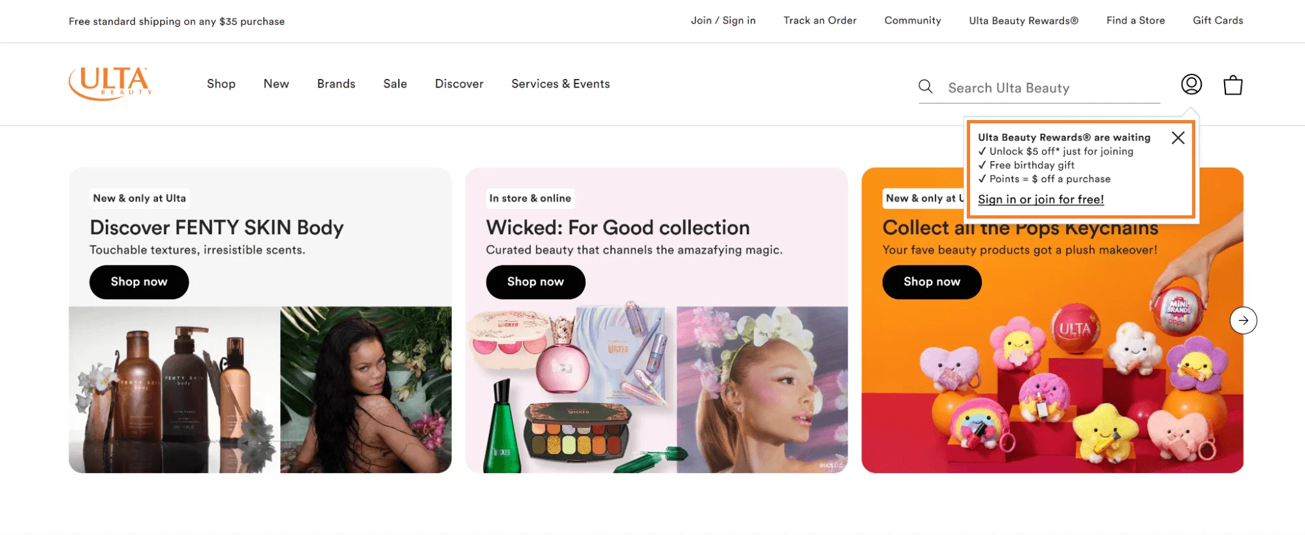1305x535 pixels.
Task: Shop now for FENTY SKIN Body
Action: coord(138,282)
